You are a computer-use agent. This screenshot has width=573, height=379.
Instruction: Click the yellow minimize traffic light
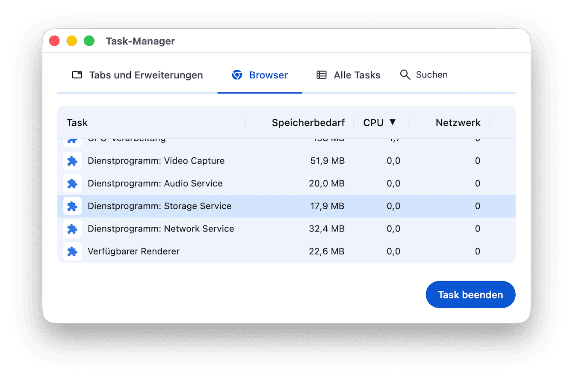(71, 41)
